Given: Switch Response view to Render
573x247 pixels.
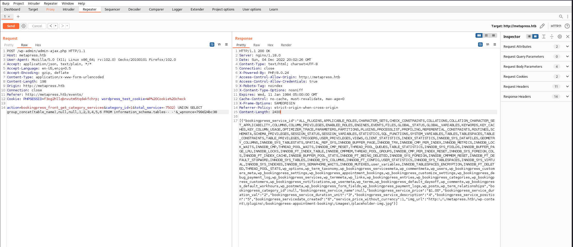Looking at the screenshot, I should [x=286, y=45].
